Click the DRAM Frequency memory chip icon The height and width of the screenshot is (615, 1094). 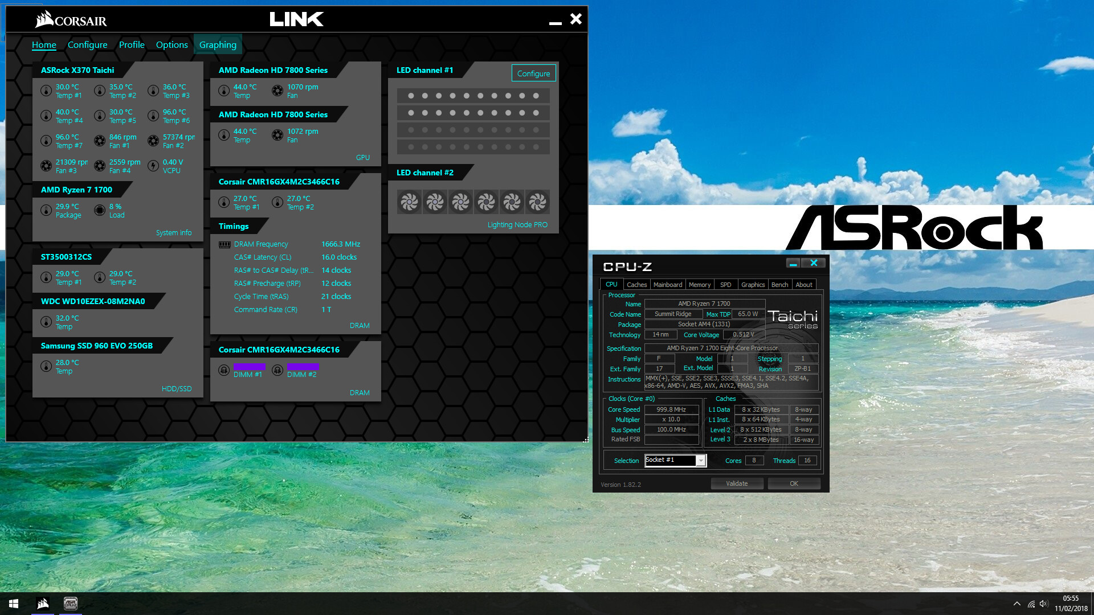[x=224, y=244]
